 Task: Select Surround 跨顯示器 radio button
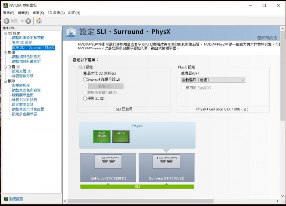(x=85, y=80)
